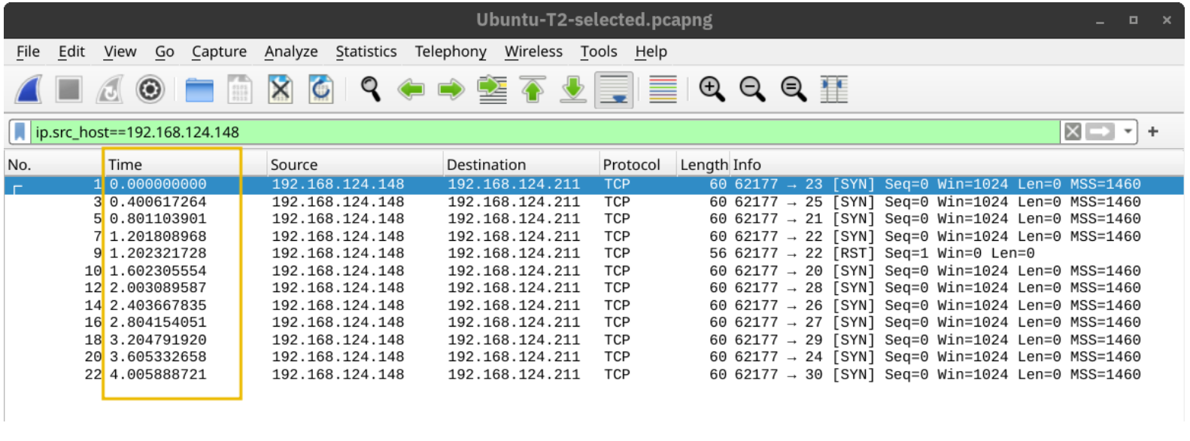Select packet 12 targeting port 28
The width and height of the screenshot is (1190, 441).
point(594,288)
